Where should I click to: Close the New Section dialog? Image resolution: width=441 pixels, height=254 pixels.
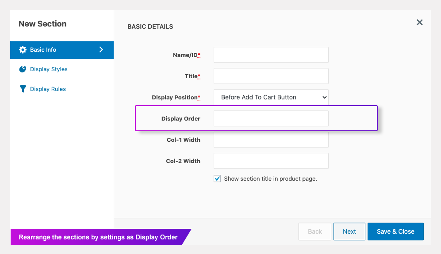[419, 23]
